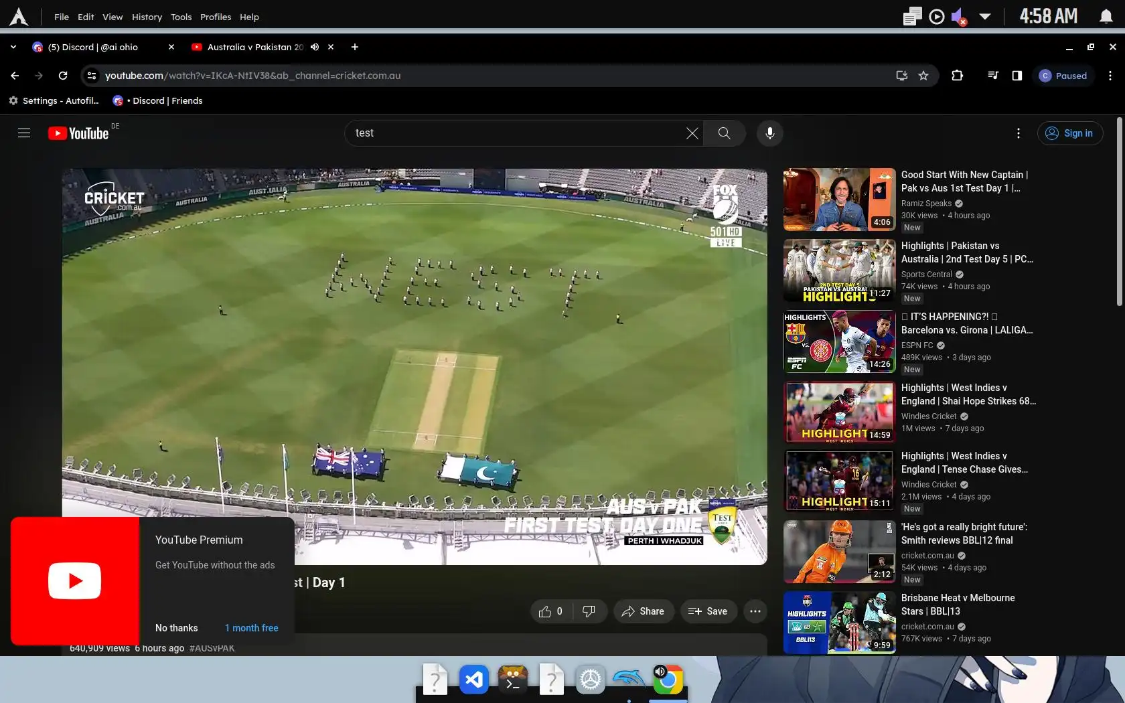1125x703 pixels.
Task: Click the cricket video player
Action: (x=415, y=366)
